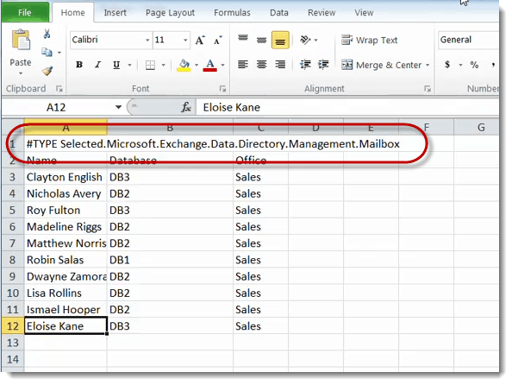This screenshot has width=512, height=385.
Task: Apply Accounting dollar number format
Action: tap(447, 65)
